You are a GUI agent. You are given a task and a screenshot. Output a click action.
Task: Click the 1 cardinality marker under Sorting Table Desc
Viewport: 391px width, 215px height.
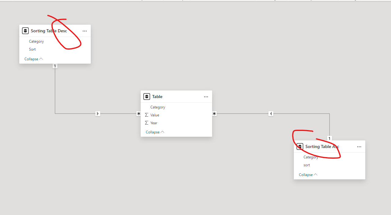pyautogui.click(x=55, y=66)
